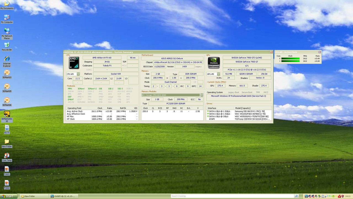Click the tray temperature reading 35

click(x=329, y=196)
